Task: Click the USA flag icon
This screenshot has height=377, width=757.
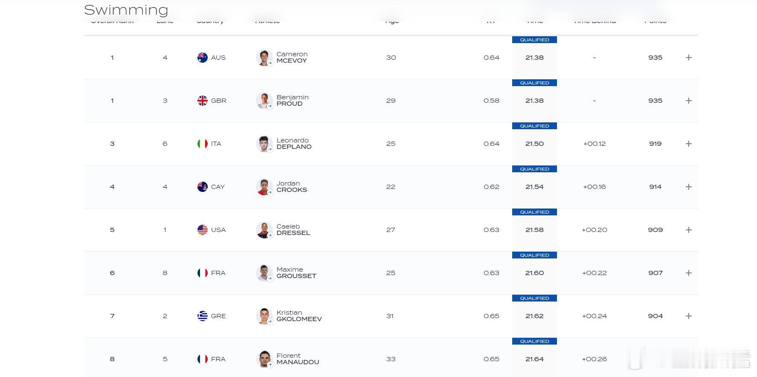Action: 203,230
